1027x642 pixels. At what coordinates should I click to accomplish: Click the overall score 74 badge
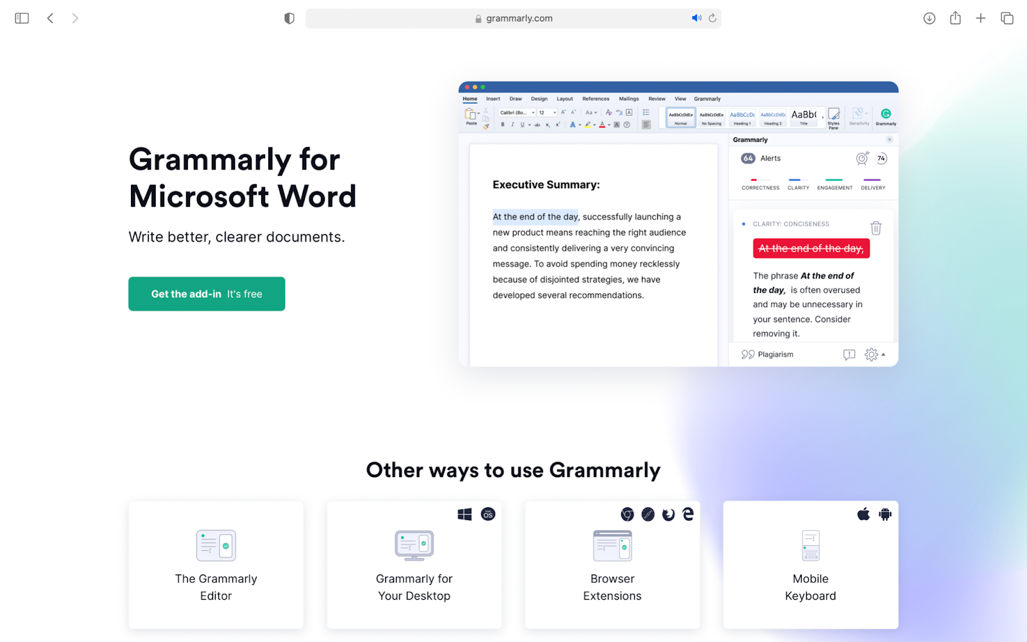881,158
